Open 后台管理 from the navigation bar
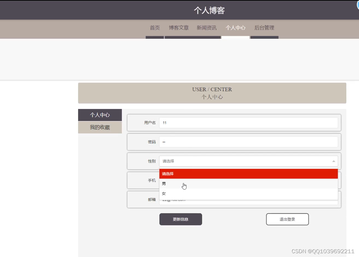This screenshot has height=257, width=359. click(x=264, y=28)
